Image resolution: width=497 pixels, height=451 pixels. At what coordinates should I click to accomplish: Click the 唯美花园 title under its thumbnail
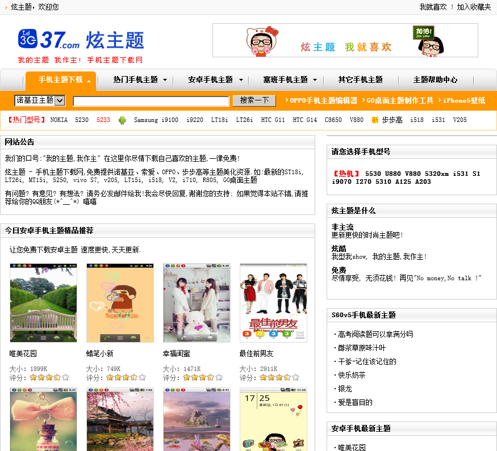(23, 353)
